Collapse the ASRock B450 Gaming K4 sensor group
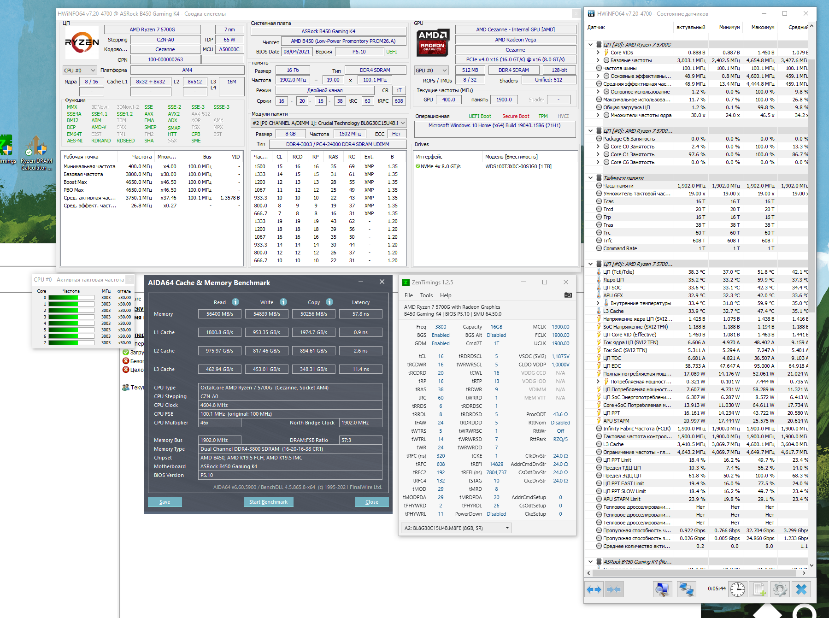Image resolution: width=829 pixels, height=618 pixels. (x=591, y=562)
